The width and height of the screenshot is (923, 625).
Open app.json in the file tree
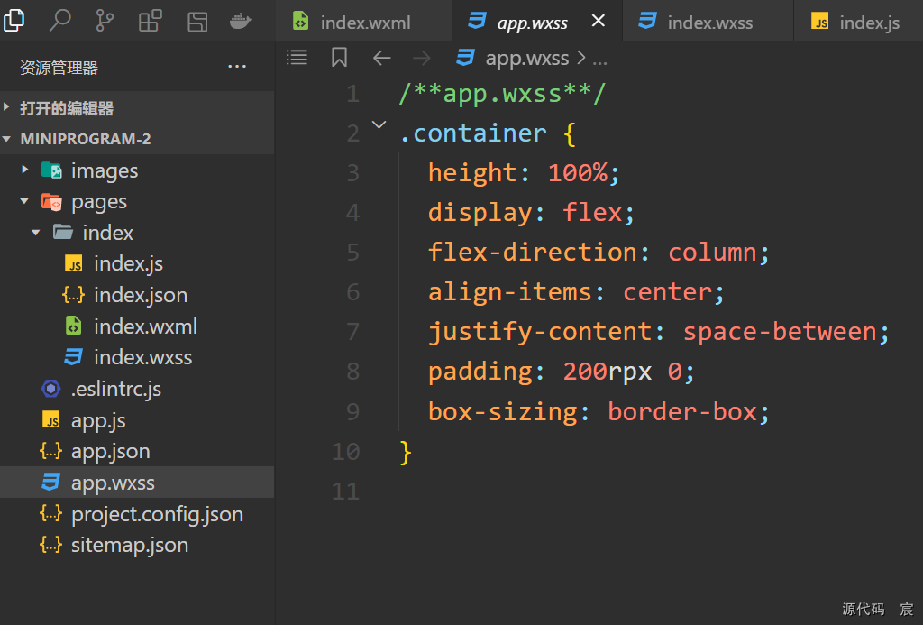tap(137, 451)
